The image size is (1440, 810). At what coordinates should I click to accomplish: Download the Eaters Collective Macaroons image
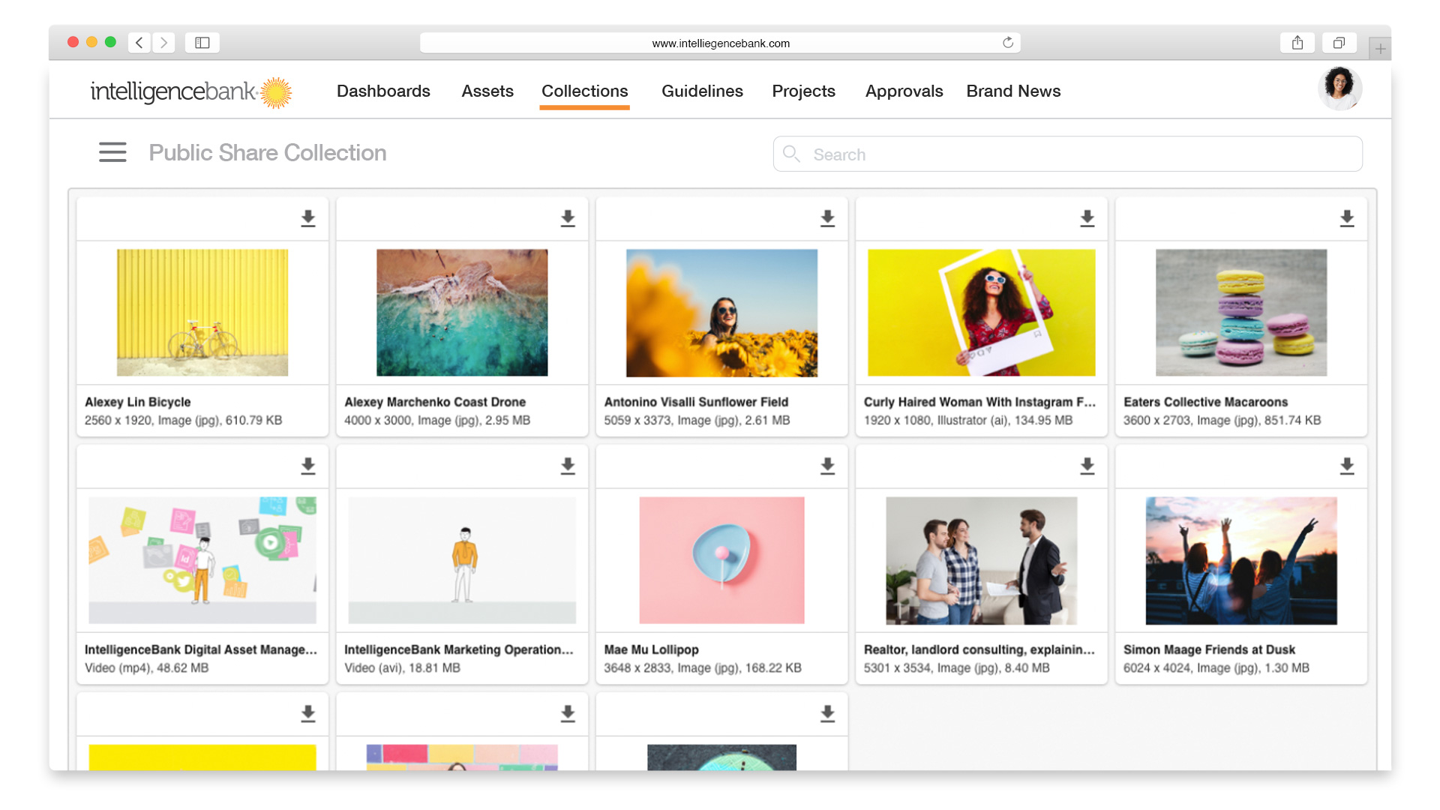pyautogui.click(x=1347, y=218)
